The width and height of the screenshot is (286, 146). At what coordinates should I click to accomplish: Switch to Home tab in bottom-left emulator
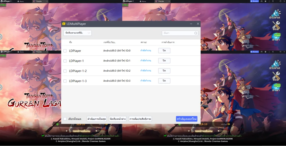click(20, 52)
